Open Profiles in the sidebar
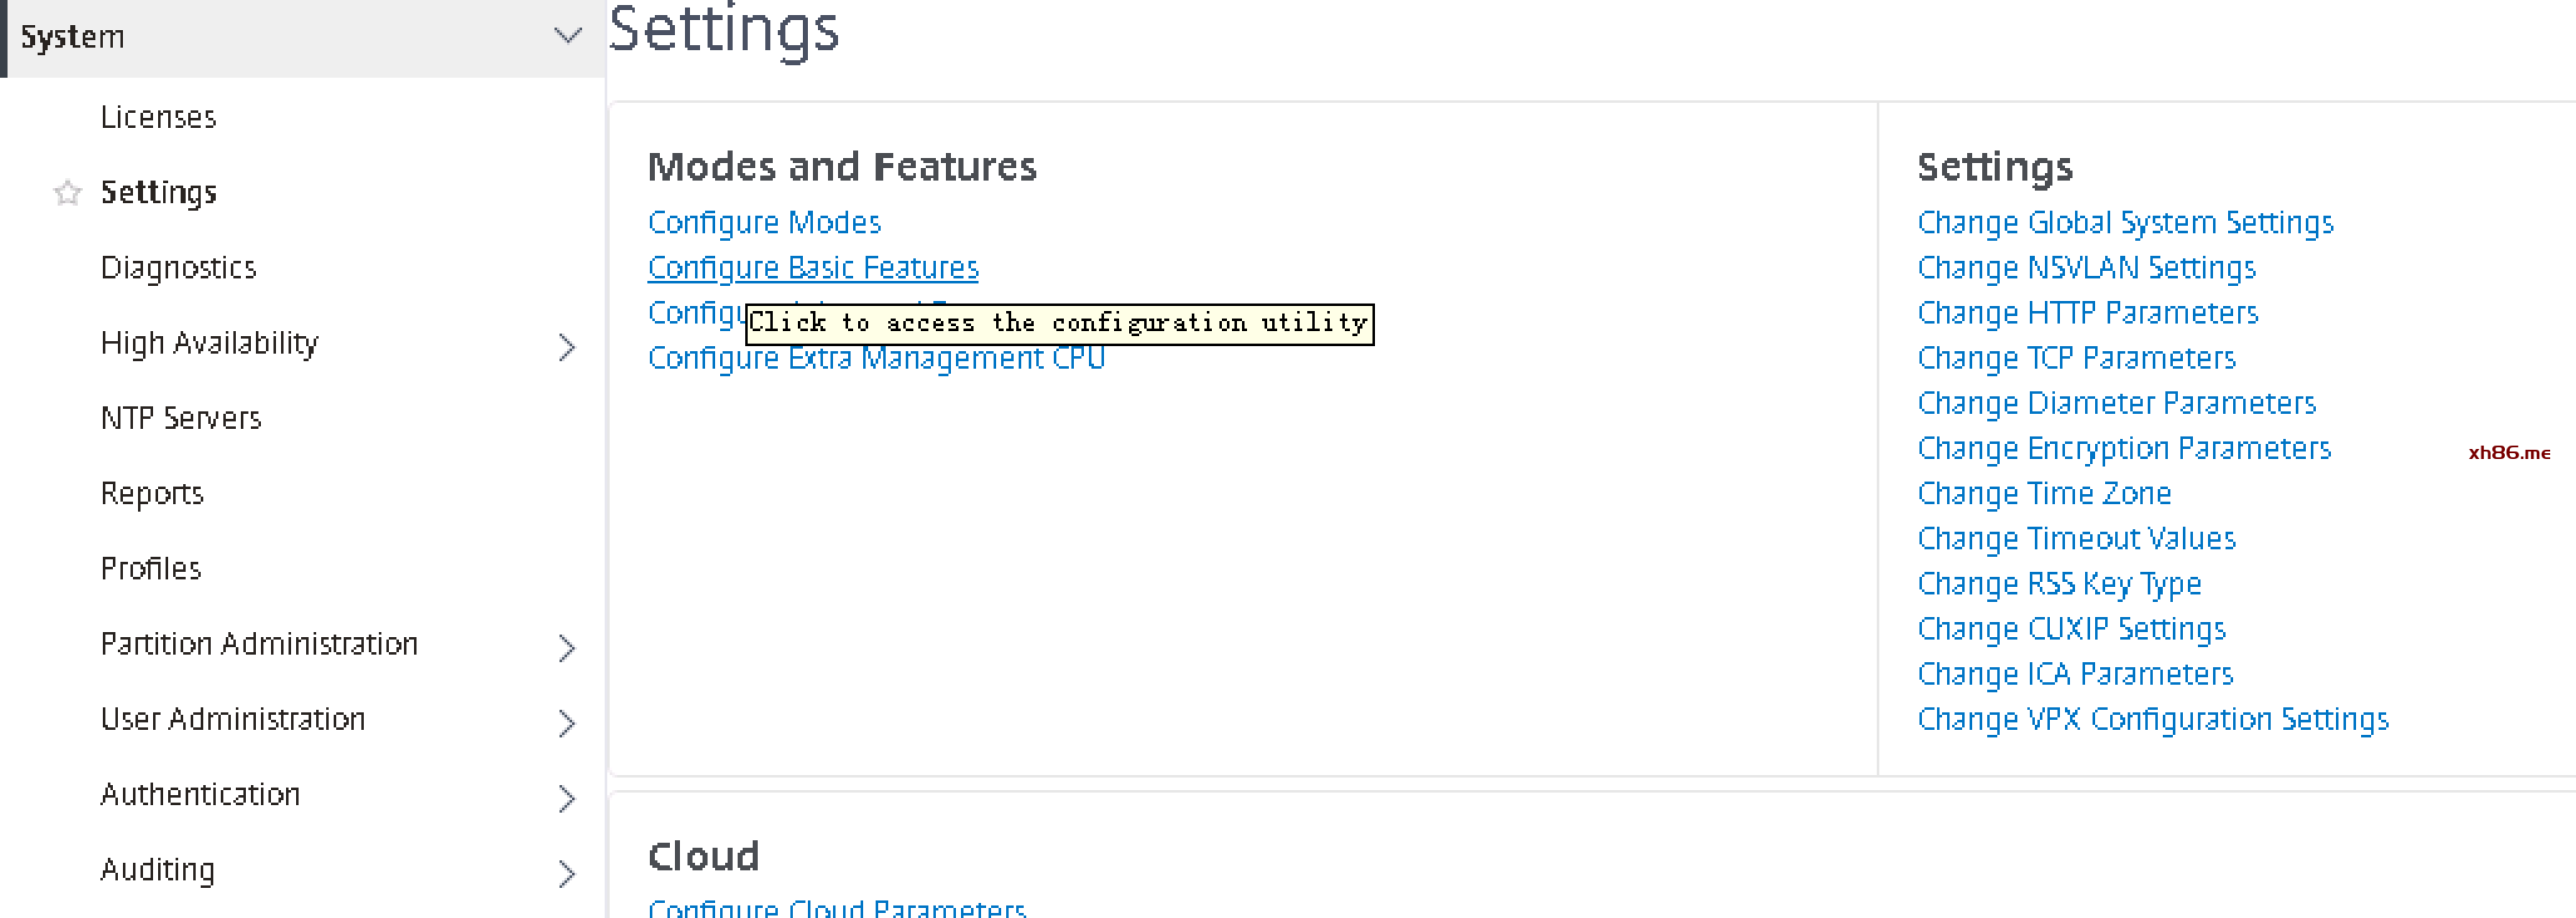The width and height of the screenshot is (2576, 918). [x=151, y=568]
